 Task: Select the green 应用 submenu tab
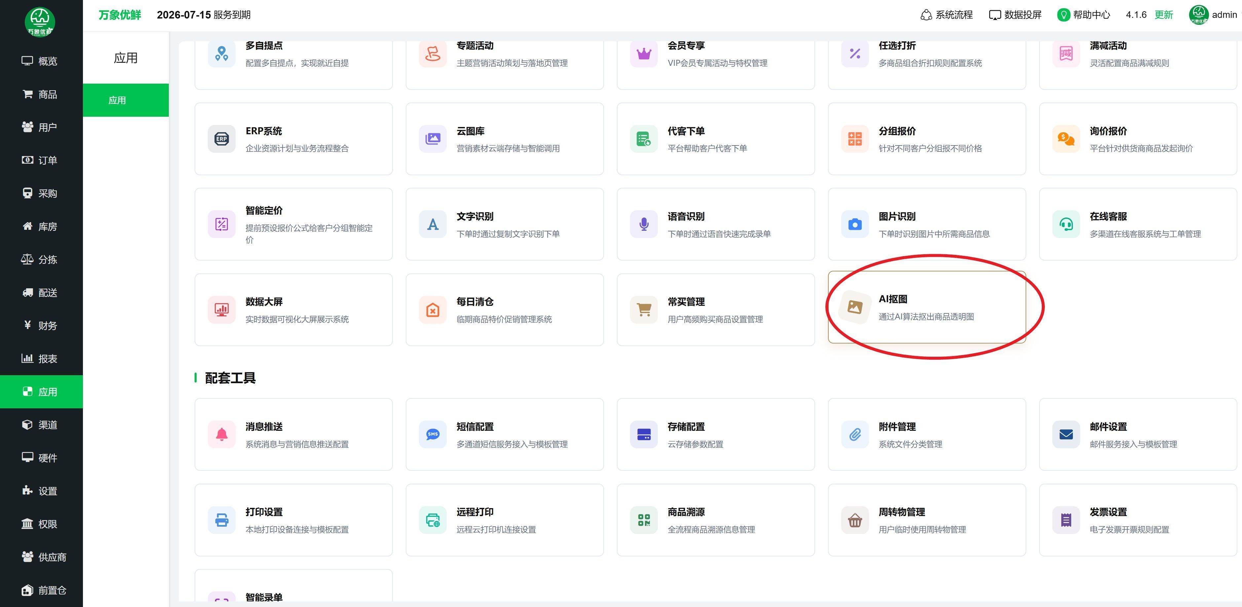pyautogui.click(x=126, y=100)
